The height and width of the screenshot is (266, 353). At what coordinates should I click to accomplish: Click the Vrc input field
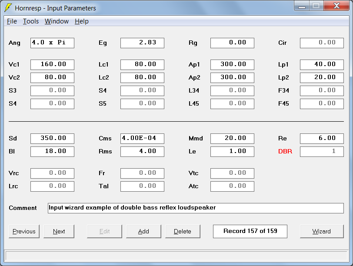pyautogui.click(x=52, y=173)
